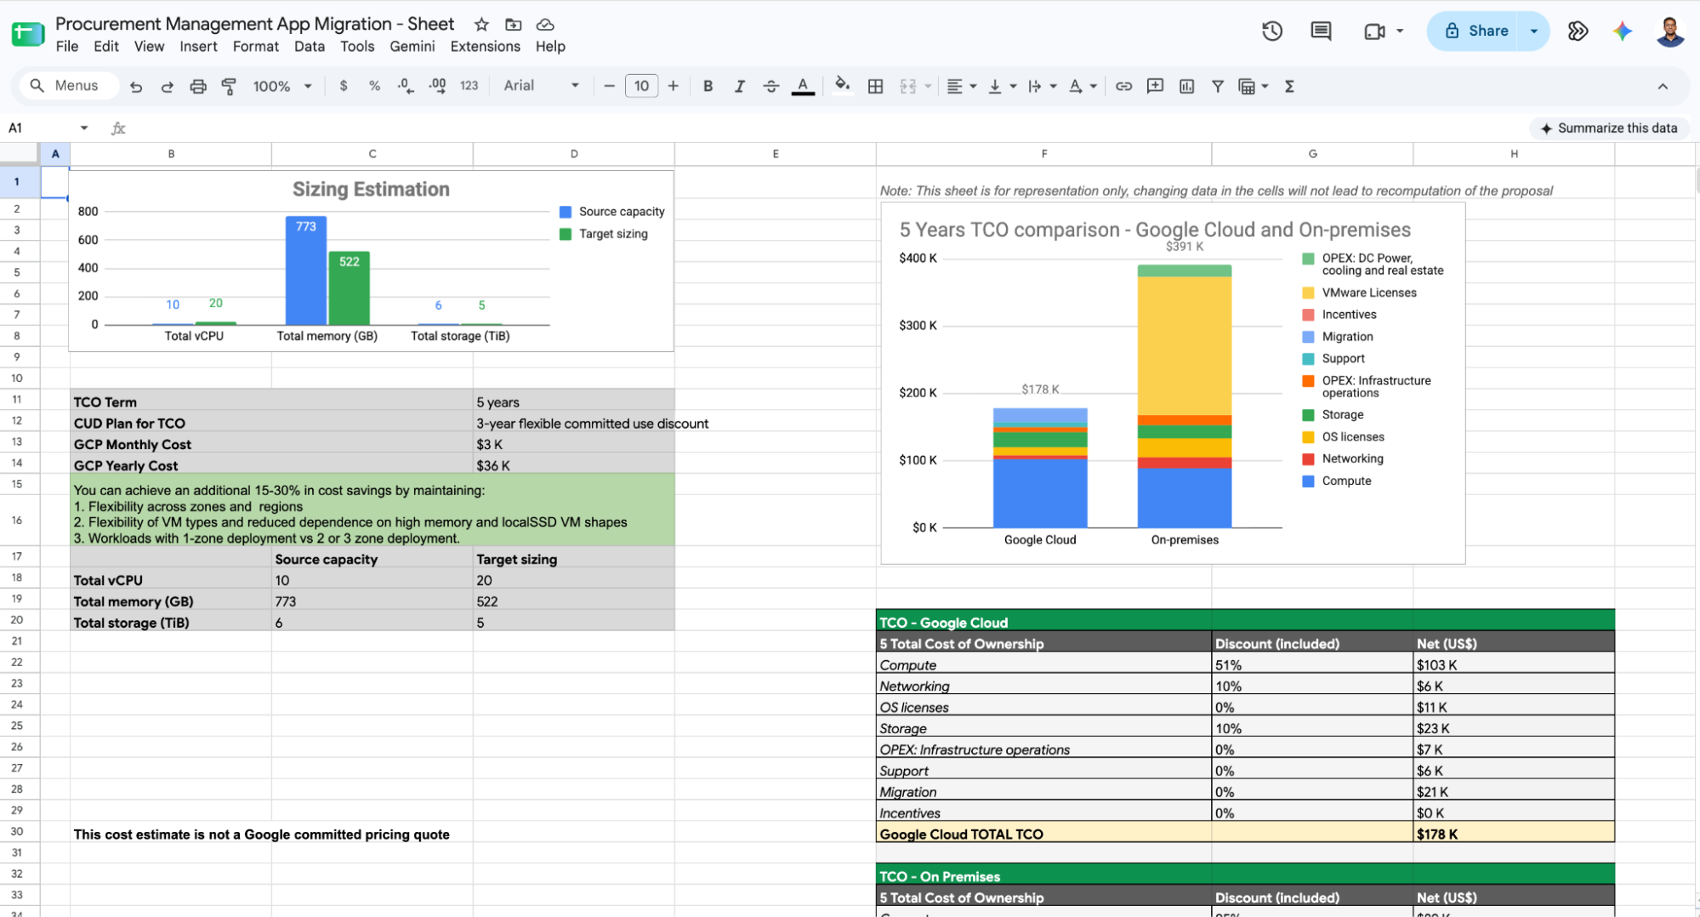Image resolution: width=1700 pixels, height=917 pixels.
Task: Open the comments history icon
Action: tap(1321, 31)
